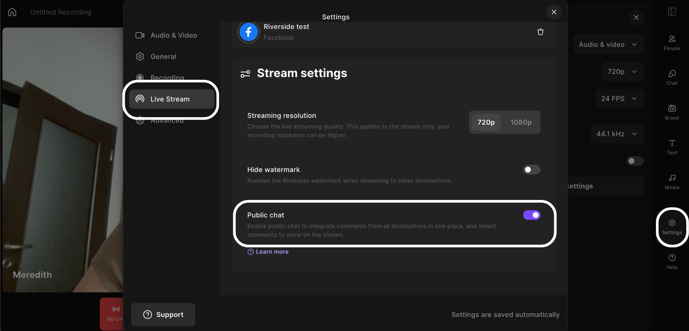Click the partially visible settings button behind dialog
This screenshot has height=331, width=689.
606,186
